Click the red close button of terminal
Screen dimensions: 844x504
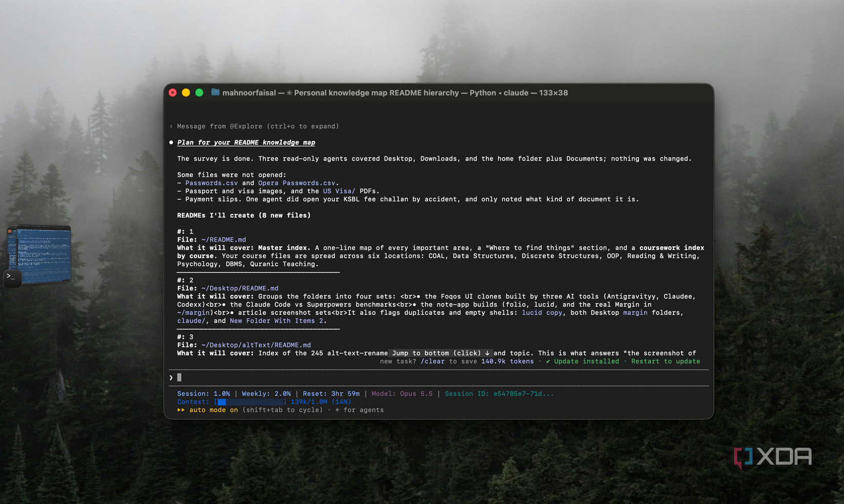pos(173,93)
